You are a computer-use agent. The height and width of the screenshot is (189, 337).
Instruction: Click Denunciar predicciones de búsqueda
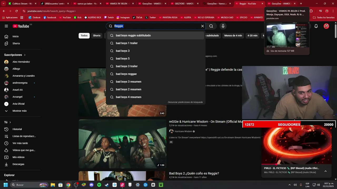[185, 102]
